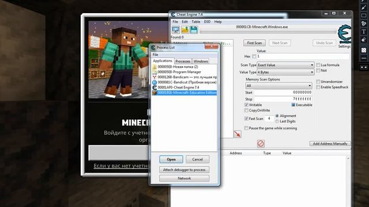Select the Bandicam eraser tool

click(x=364, y=40)
